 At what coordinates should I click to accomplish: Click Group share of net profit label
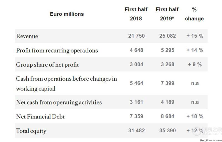point(47,65)
